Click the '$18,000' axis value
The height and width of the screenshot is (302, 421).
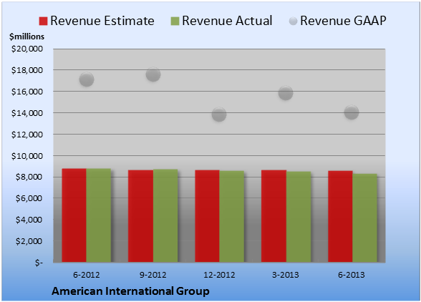point(27,70)
